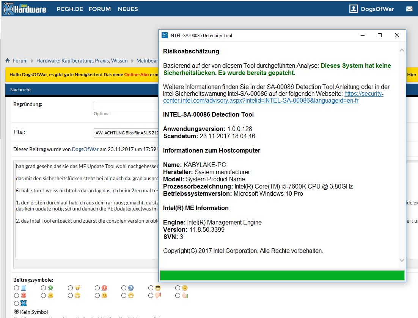Close the INTEL-SA-00086 Detection Tool window

coord(397,35)
